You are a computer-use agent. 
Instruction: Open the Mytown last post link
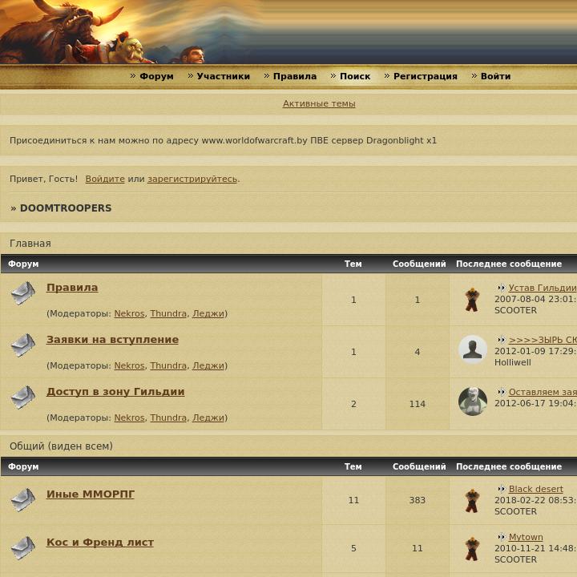point(526,537)
